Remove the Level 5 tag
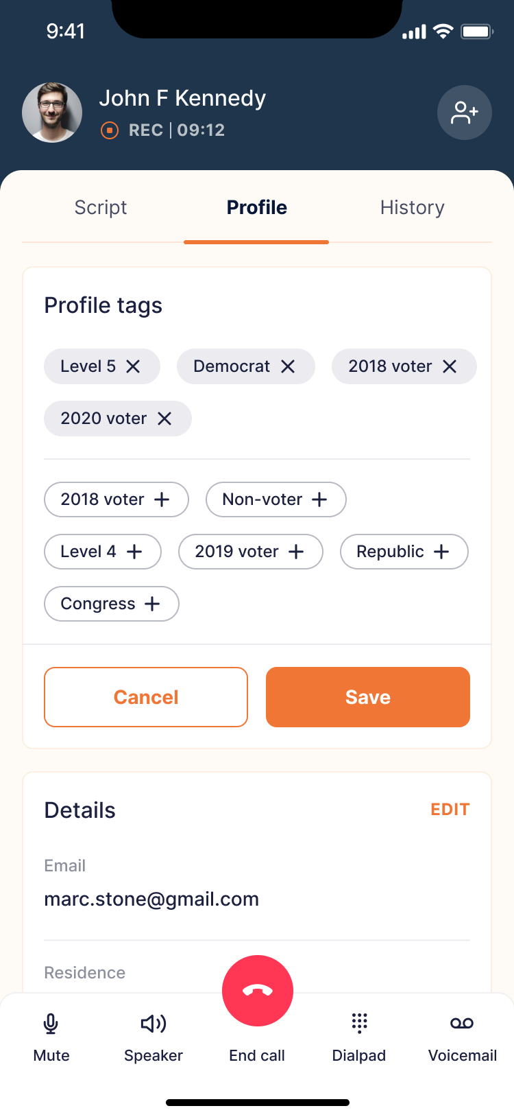 (133, 366)
